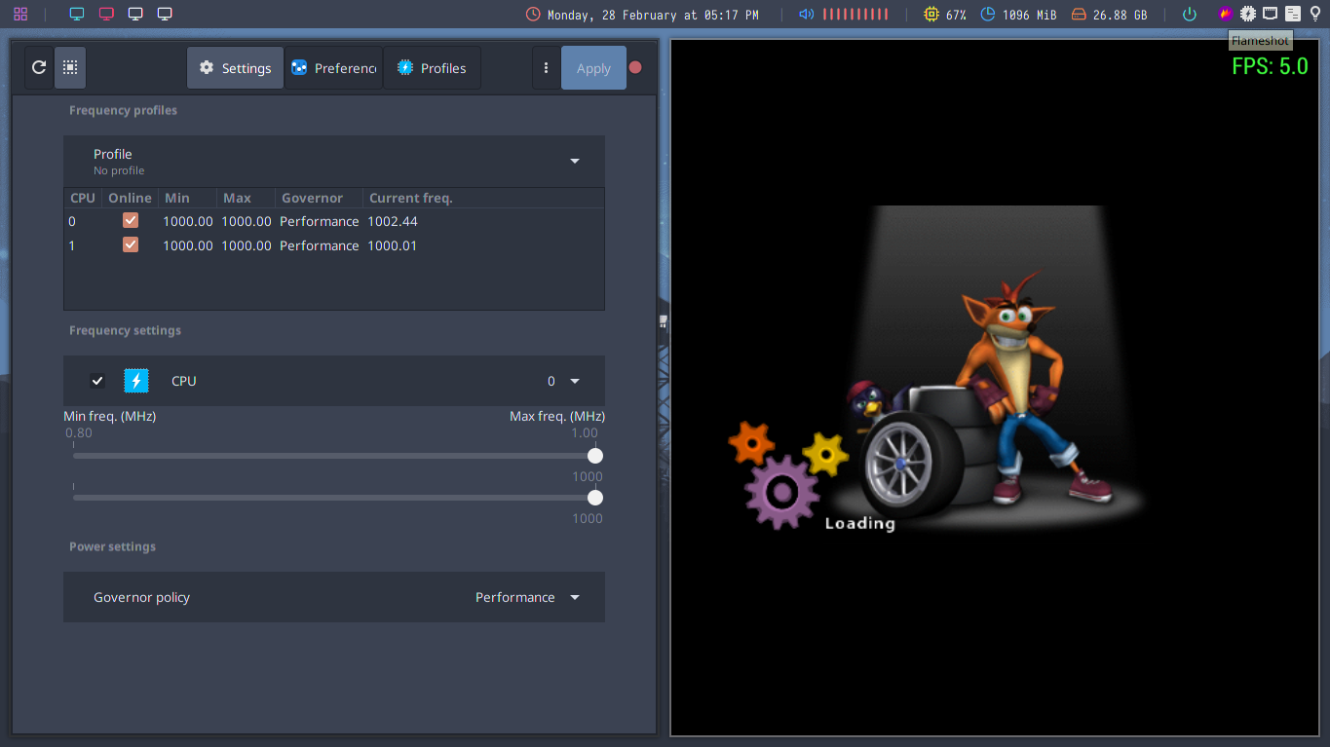Screen dimensions: 1330x747
Task: Click the yellow CPU chip icon
Action: point(931,15)
